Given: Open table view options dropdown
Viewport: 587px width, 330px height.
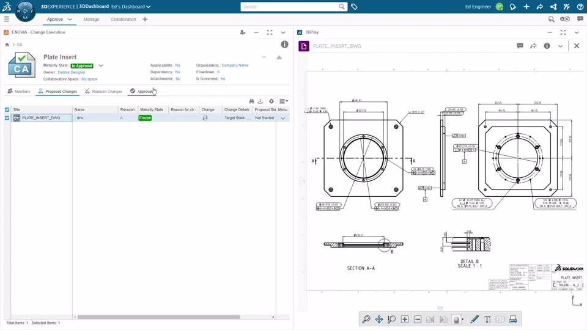Looking at the screenshot, I should (284, 101).
